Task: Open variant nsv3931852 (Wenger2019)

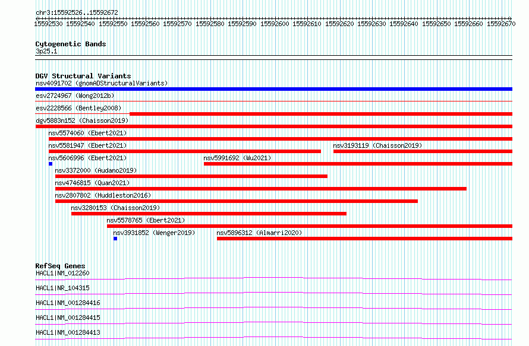Action: (x=154, y=233)
